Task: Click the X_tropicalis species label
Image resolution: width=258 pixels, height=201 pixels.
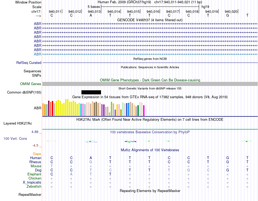Action: click(x=32, y=183)
